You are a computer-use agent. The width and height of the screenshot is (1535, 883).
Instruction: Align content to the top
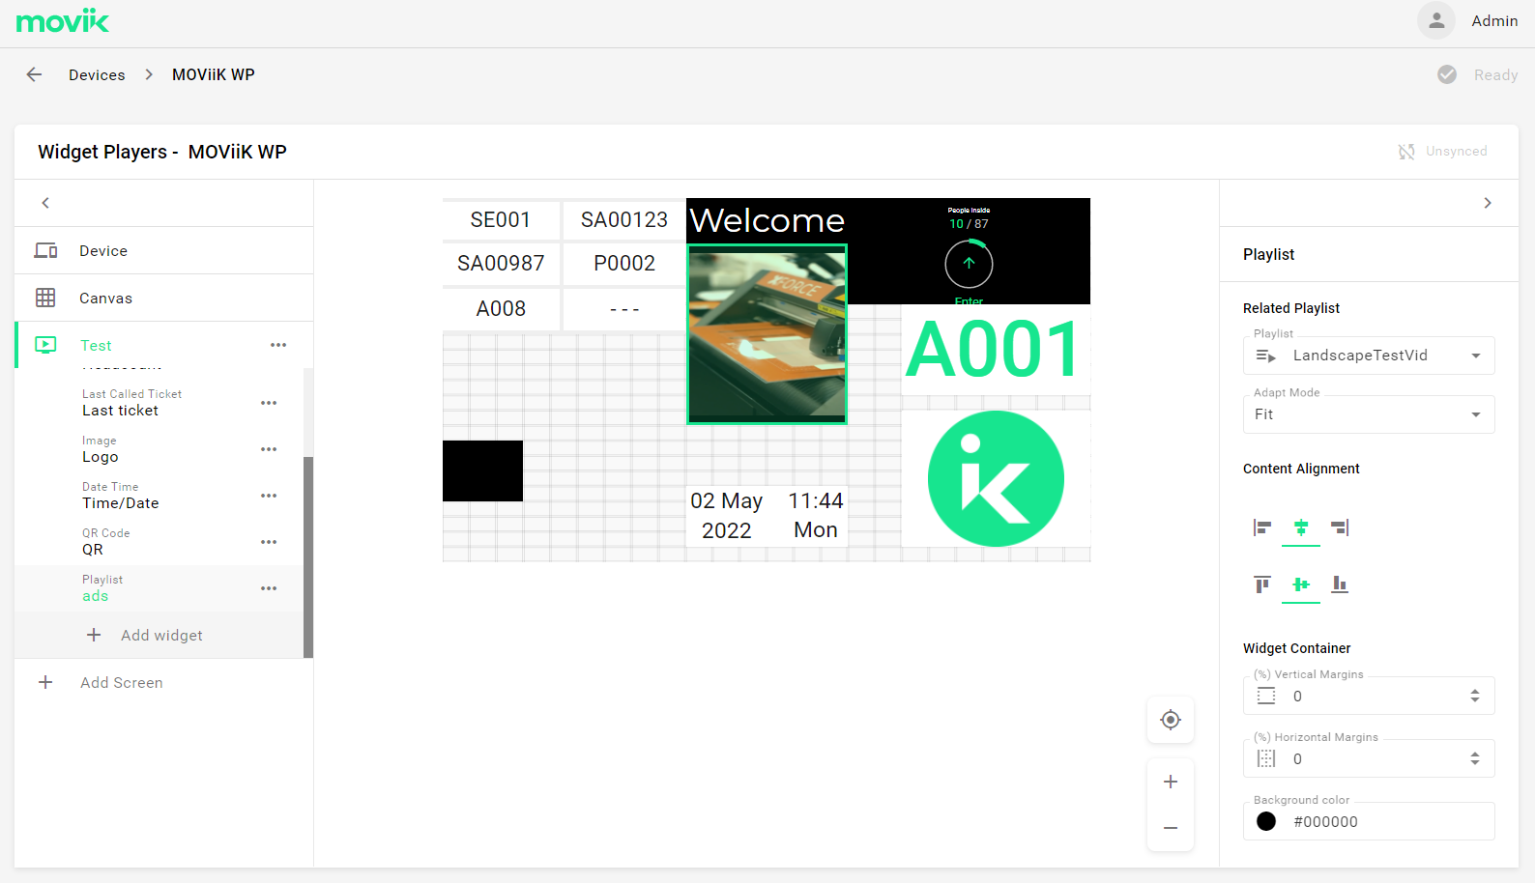click(1262, 584)
